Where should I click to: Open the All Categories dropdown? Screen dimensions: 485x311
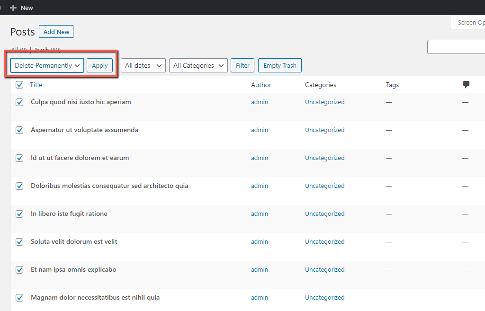pos(198,65)
